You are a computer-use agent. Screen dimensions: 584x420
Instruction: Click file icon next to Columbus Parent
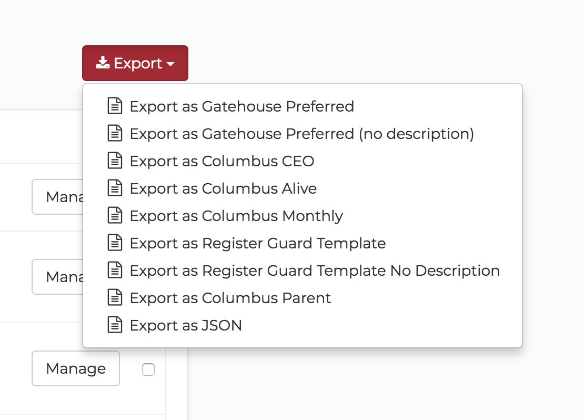(115, 297)
